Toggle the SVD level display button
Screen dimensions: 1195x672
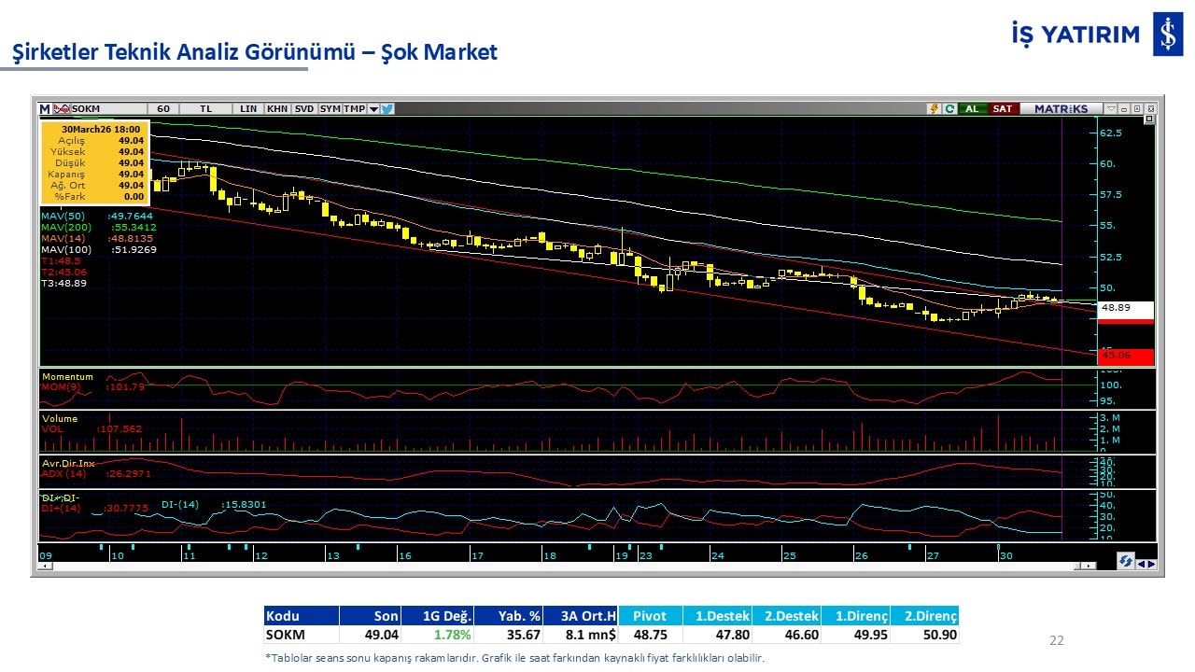(304, 109)
